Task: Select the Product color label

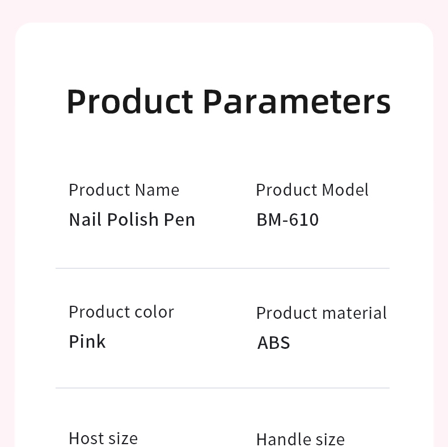Action: click(121, 312)
